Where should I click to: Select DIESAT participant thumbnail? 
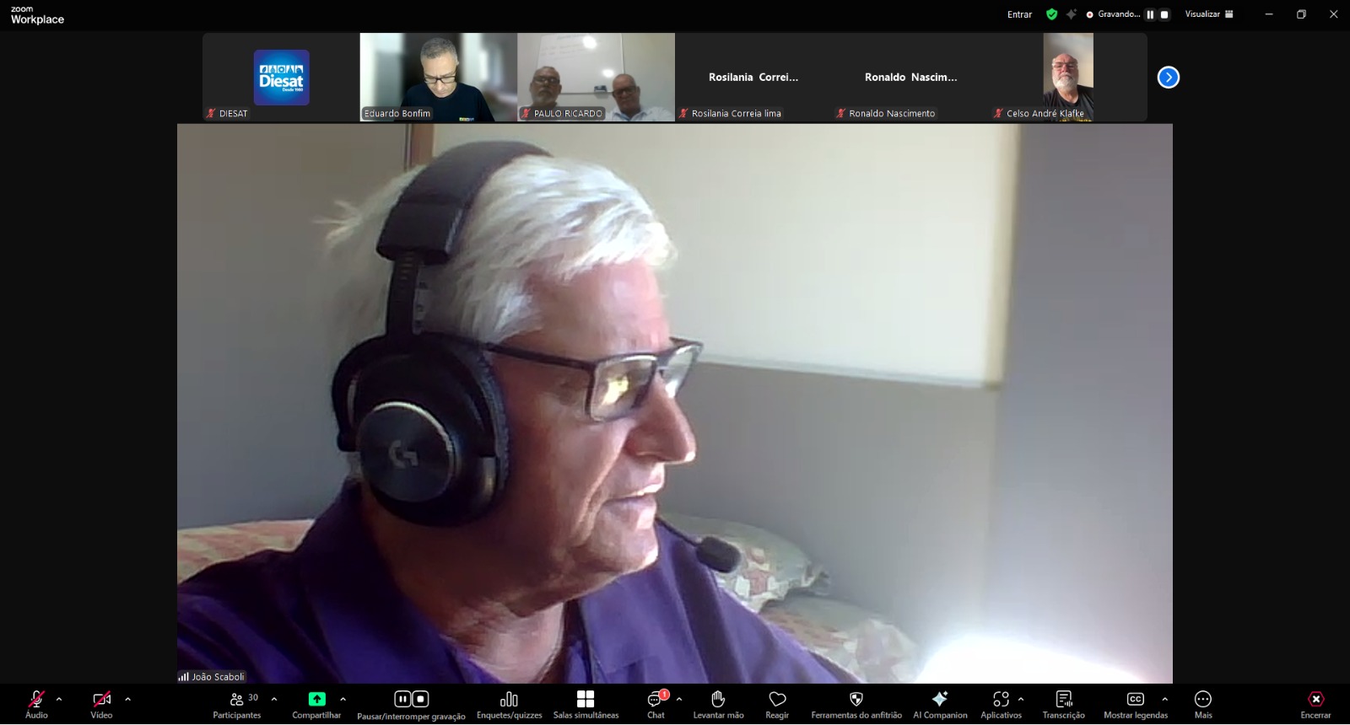coord(281,78)
